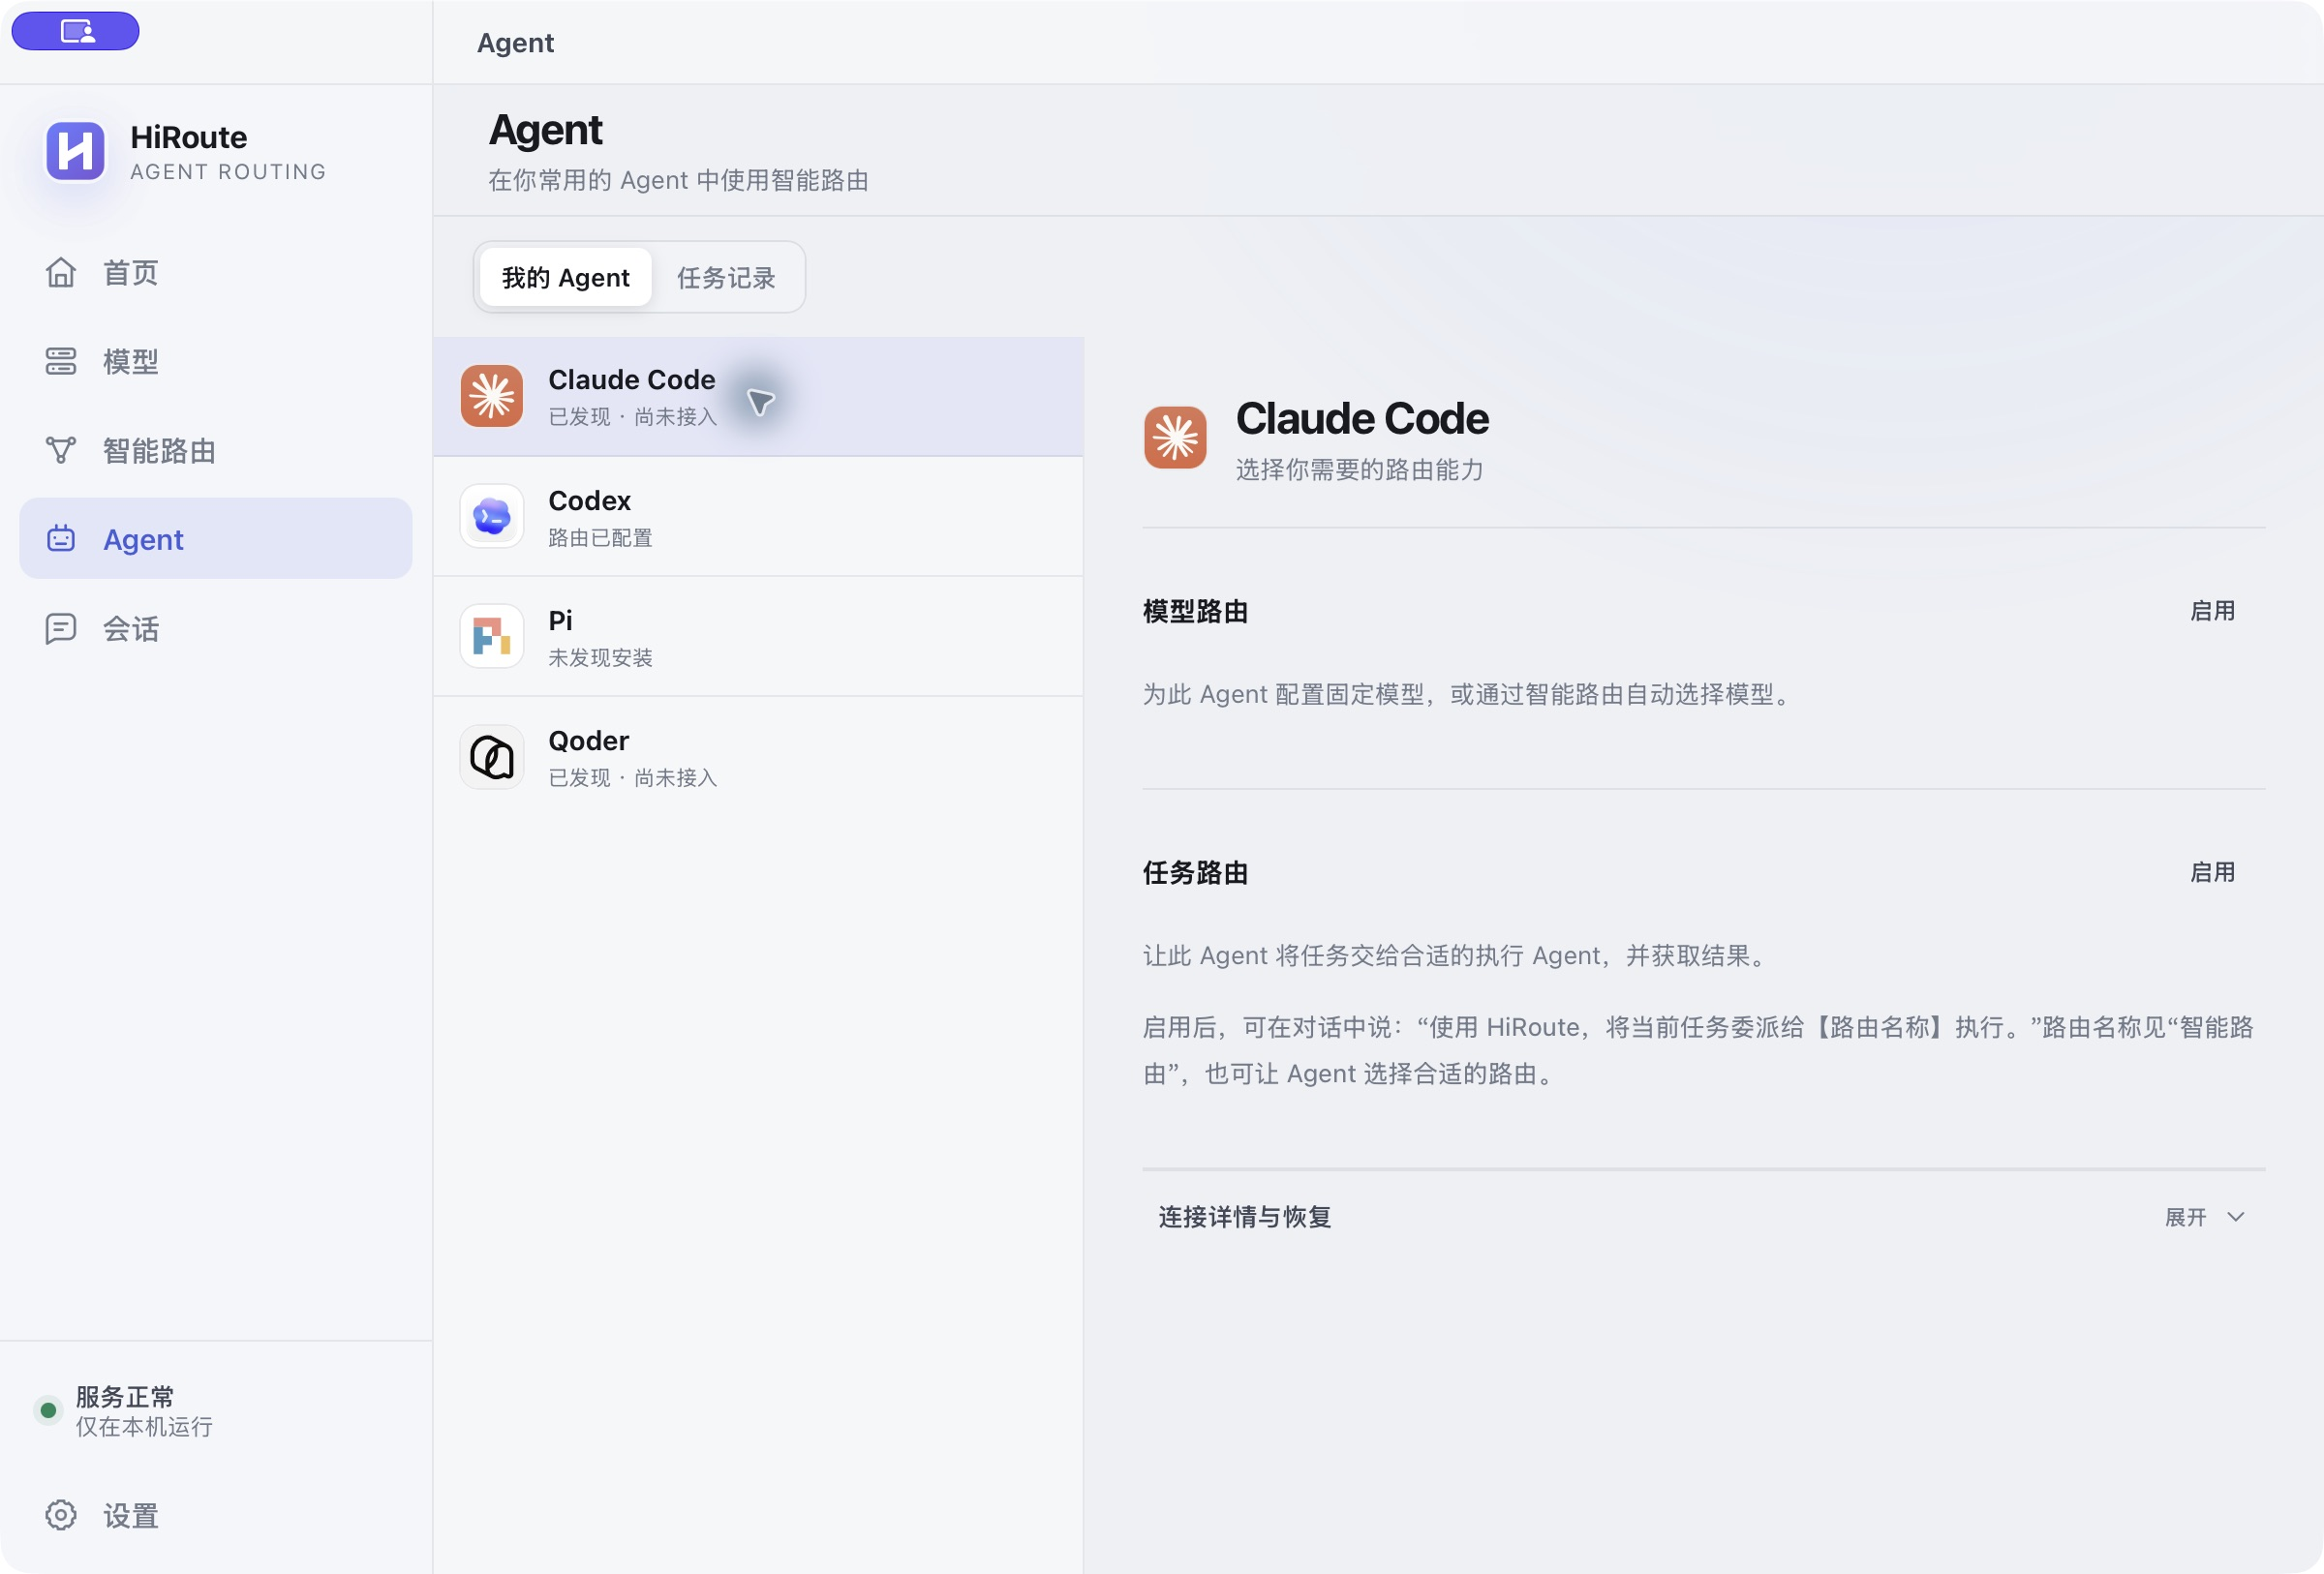Click the 在你常用的 Agent 中使用智能路由 description
Viewport: 2324px width, 1574px height.
678,180
